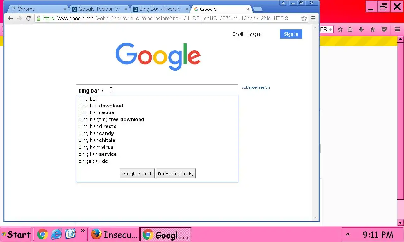
Task: Launch Internet Explorer from quick launch
Action: click(x=56, y=234)
